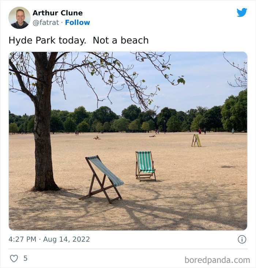Open the @fatrat handle link
The width and height of the screenshot is (256, 268).
(x=46, y=23)
